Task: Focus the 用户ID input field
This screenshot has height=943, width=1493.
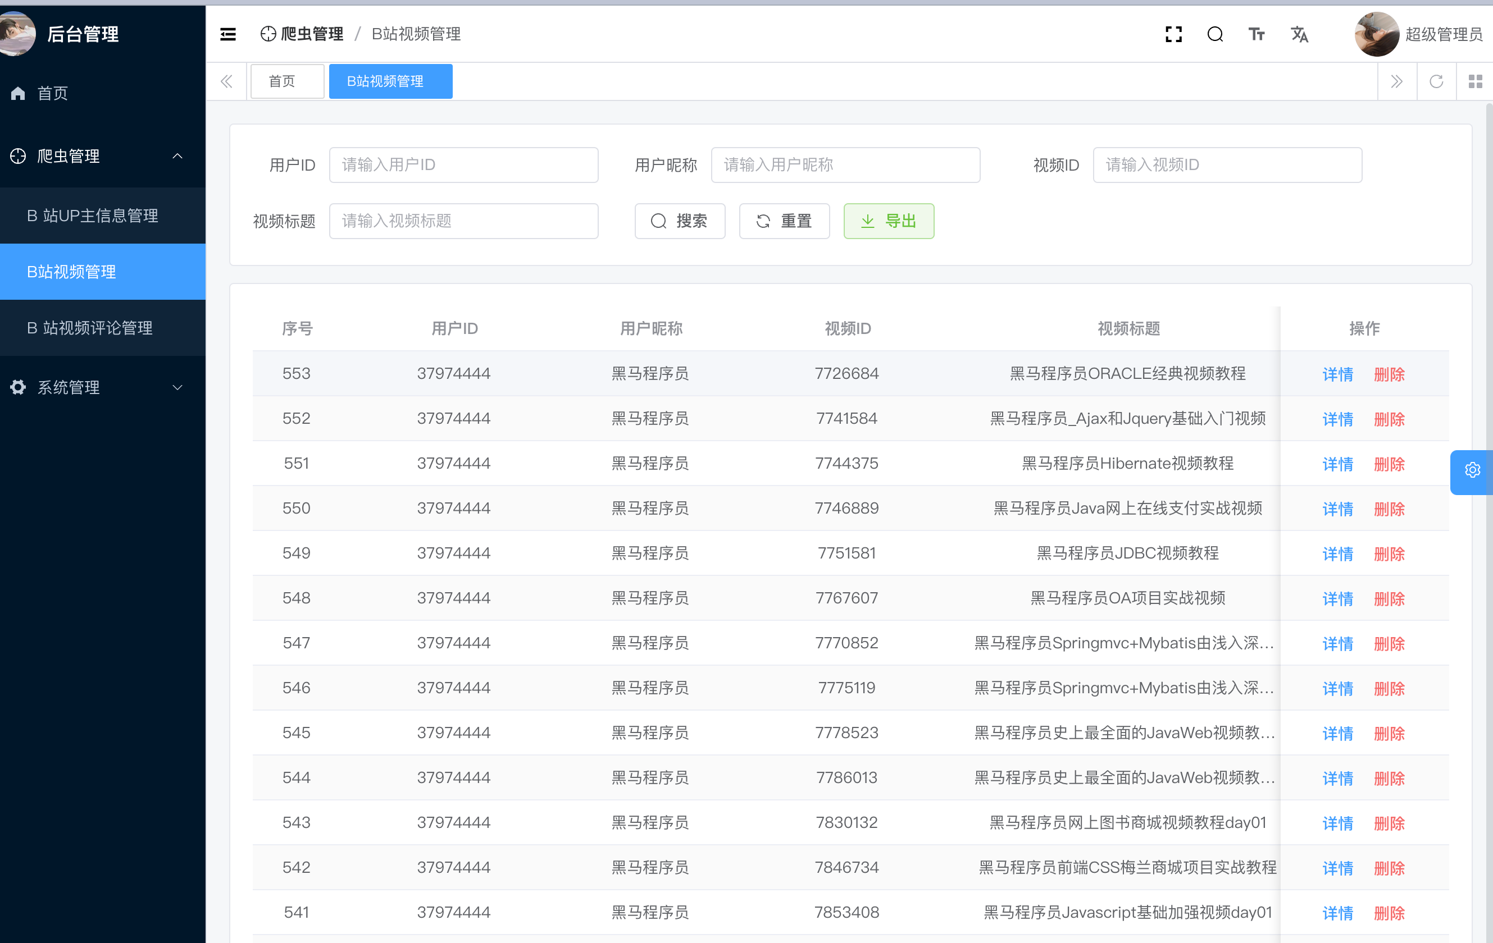Action: pos(464,165)
